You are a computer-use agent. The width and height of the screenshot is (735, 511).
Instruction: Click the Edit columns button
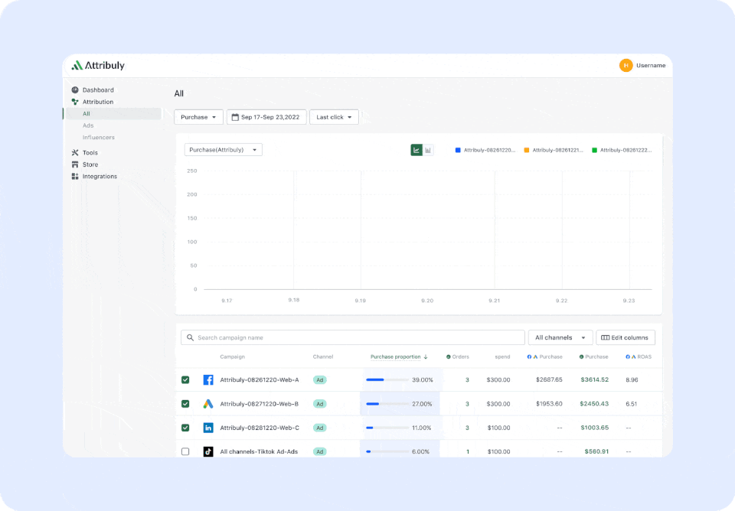pos(626,337)
